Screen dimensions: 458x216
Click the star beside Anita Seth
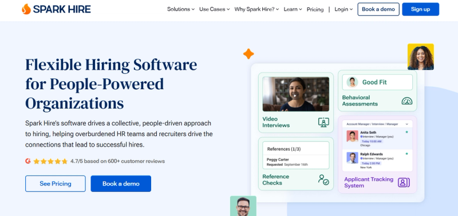(406, 132)
